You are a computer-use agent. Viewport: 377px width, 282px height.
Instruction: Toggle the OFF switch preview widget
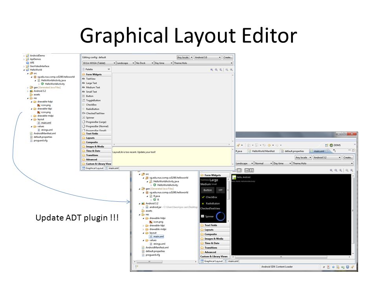[x=220, y=190]
